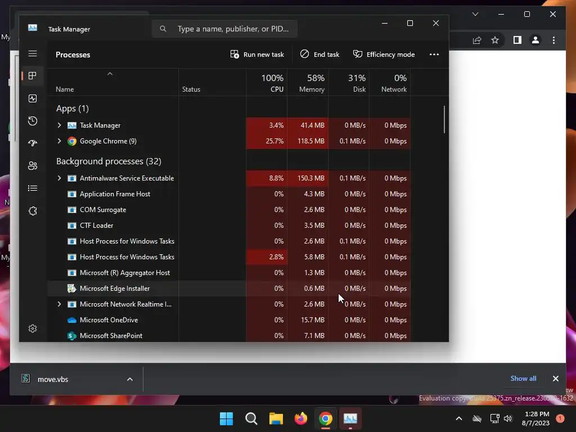Open the Startup apps sidebar icon
This screenshot has width=576, height=432.
(x=33, y=143)
